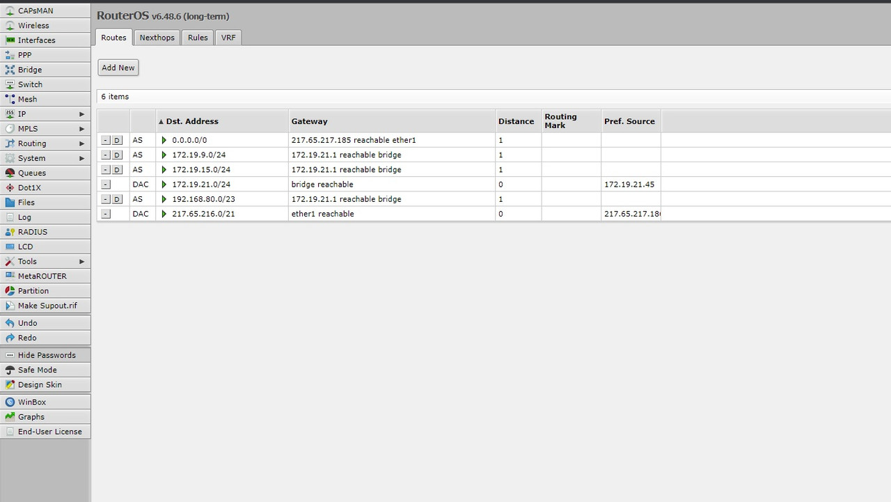Click the LCD icon in sidebar
Screen dimensions: 891x502
coord(10,246)
